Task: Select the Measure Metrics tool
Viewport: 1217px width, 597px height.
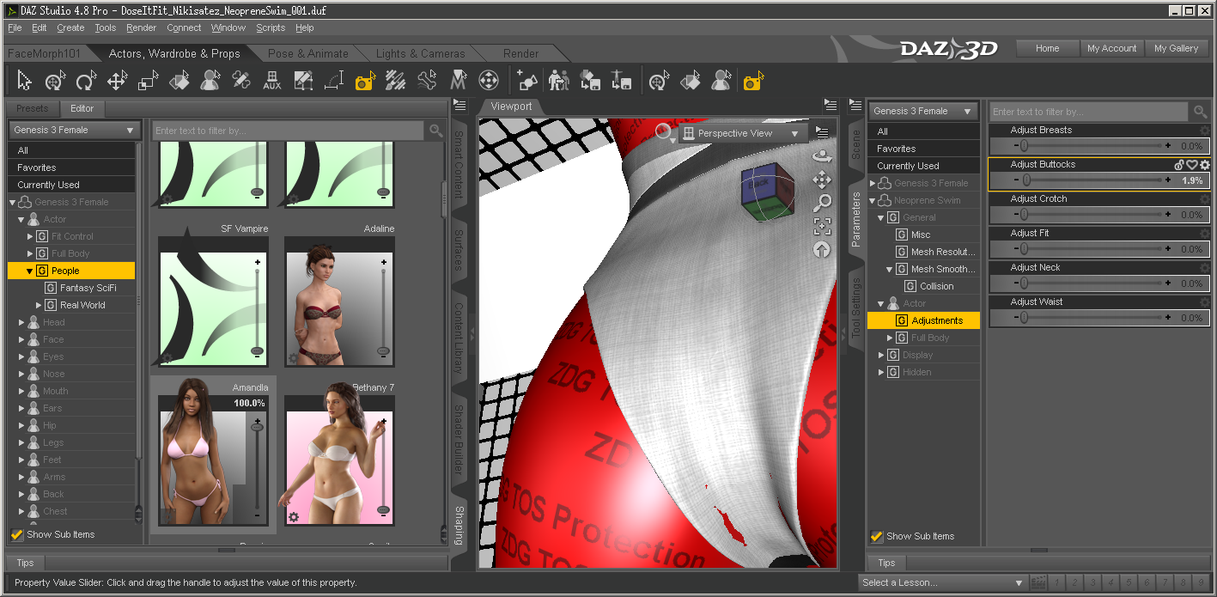Action: pyautogui.click(x=334, y=82)
